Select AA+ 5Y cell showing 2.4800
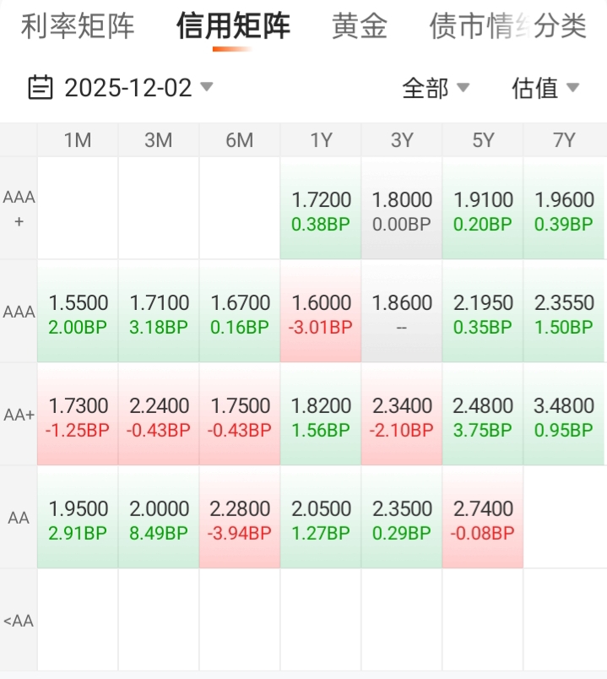This screenshot has width=607, height=679. 483,416
